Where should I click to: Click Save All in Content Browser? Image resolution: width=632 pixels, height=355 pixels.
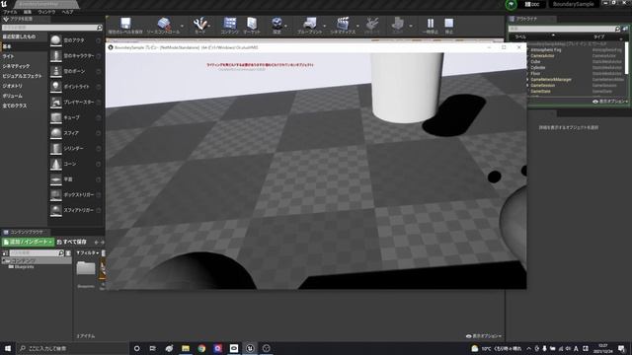coord(72,242)
